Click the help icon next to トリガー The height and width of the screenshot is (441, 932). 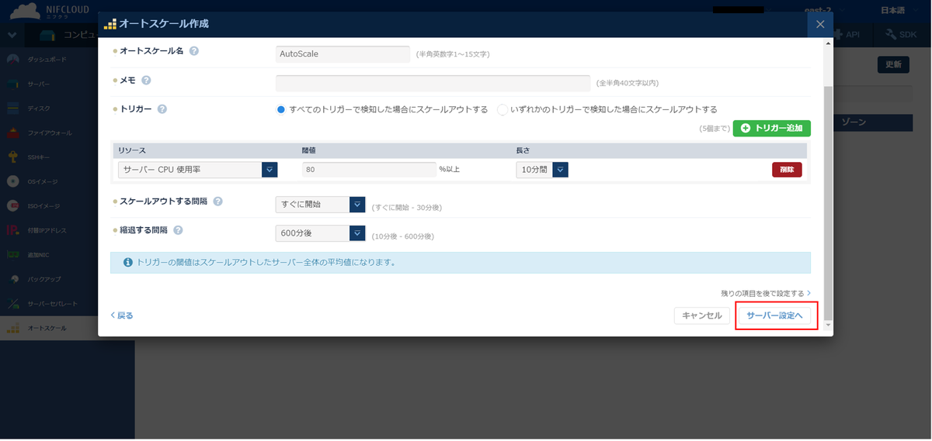click(x=162, y=109)
